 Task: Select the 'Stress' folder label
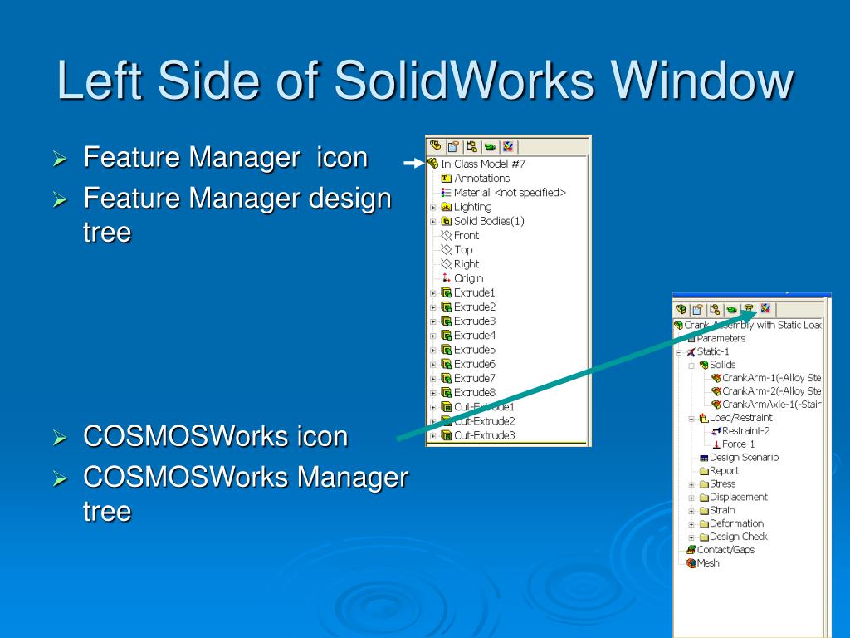(x=723, y=483)
